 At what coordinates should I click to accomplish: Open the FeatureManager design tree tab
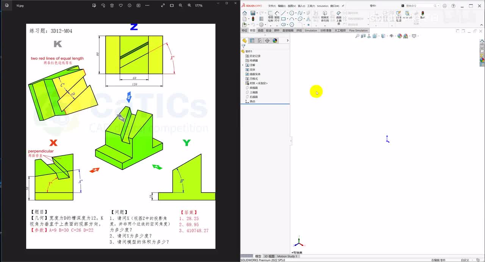(244, 41)
